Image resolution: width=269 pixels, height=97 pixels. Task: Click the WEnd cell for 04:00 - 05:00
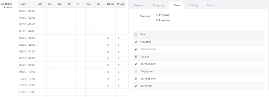110,38
